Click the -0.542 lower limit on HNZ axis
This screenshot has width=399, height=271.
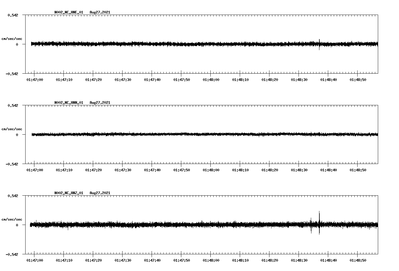point(12,254)
